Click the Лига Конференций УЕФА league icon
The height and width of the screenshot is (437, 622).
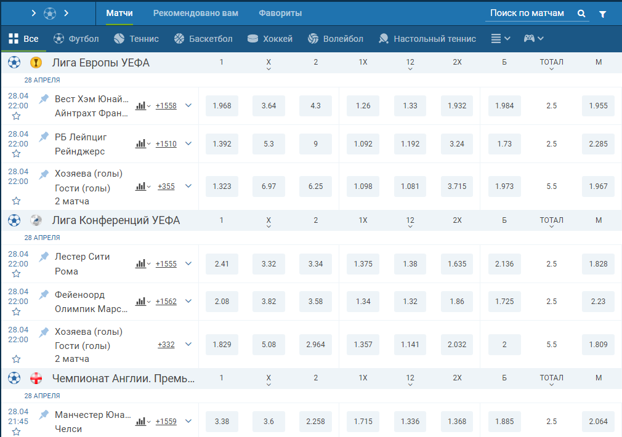36,220
